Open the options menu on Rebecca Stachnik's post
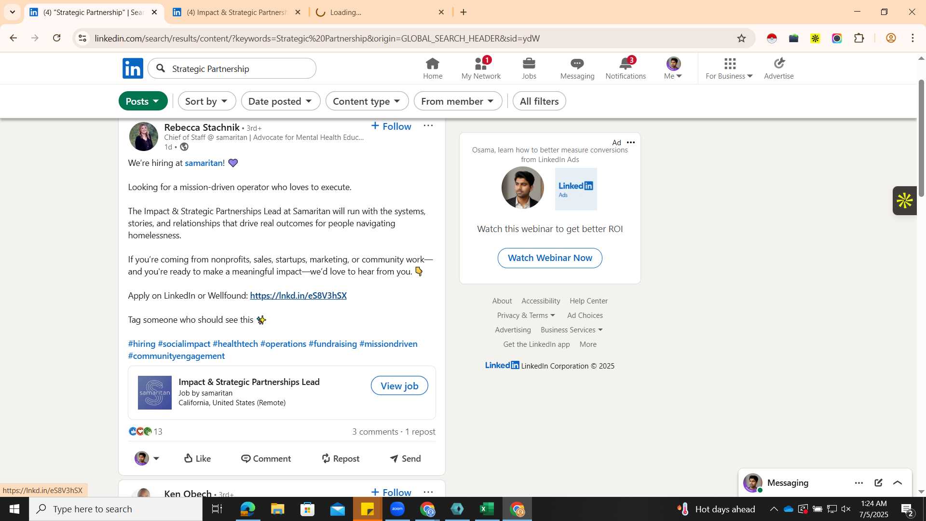Viewport: 926px width, 521px height. pyautogui.click(x=428, y=126)
